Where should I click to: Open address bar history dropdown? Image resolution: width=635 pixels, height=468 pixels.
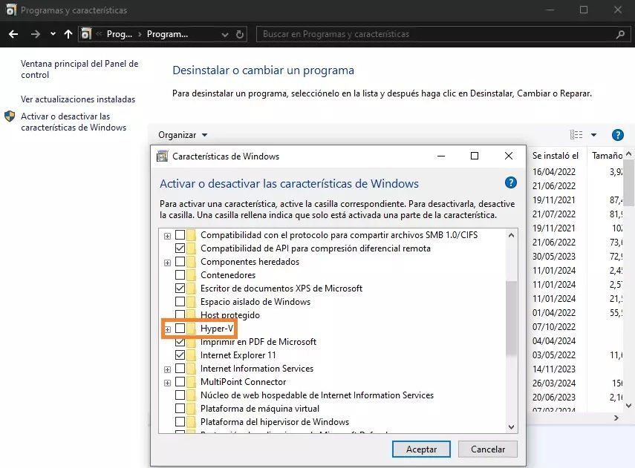225,35
